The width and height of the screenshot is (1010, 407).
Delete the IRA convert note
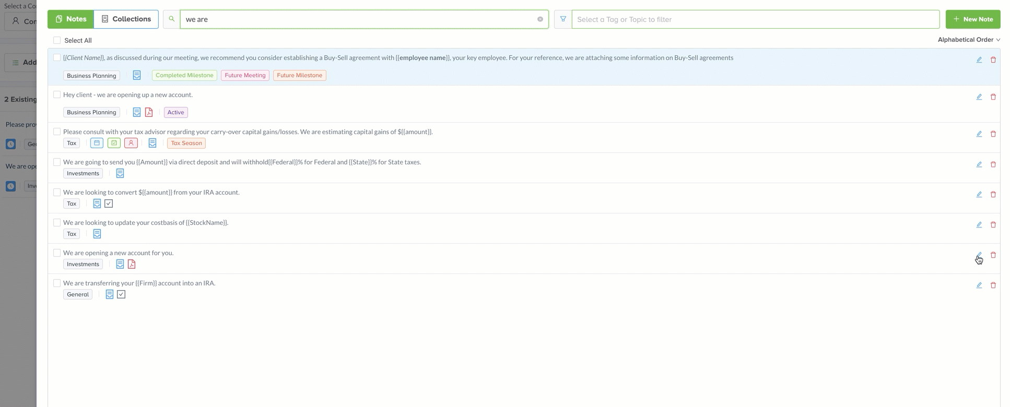point(993,195)
